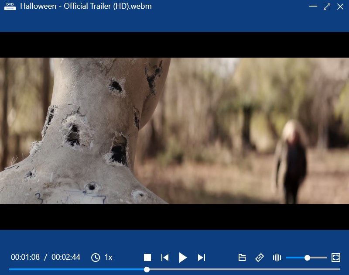The width and height of the screenshot is (349, 275).
Task: Open a URL stream via link icon
Action: click(259, 258)
